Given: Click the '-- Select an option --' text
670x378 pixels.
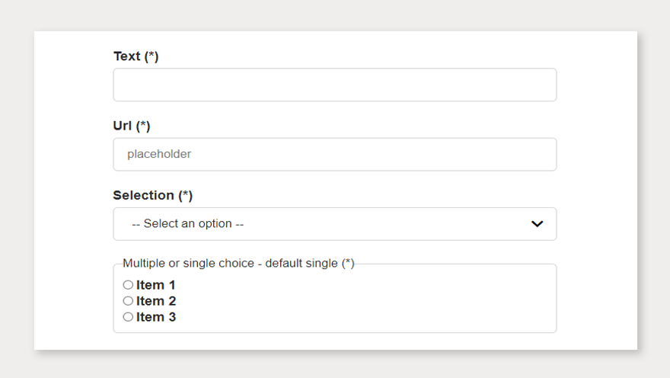Looking at the screenshot, I should pos(187,224).
